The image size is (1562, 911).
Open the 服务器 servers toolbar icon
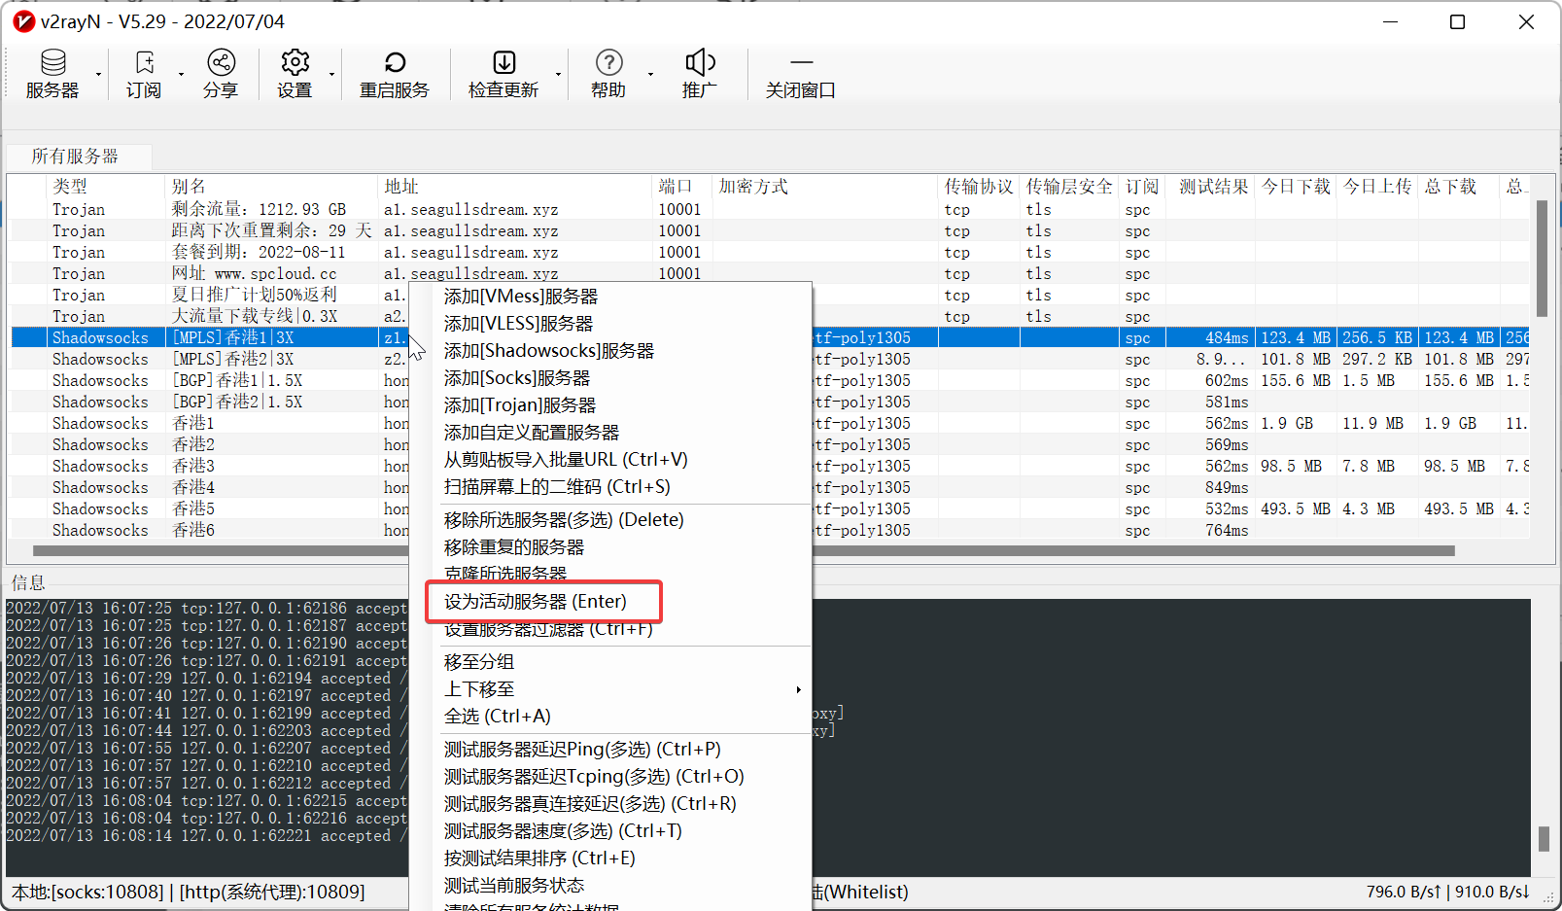(x=52, y=74)
